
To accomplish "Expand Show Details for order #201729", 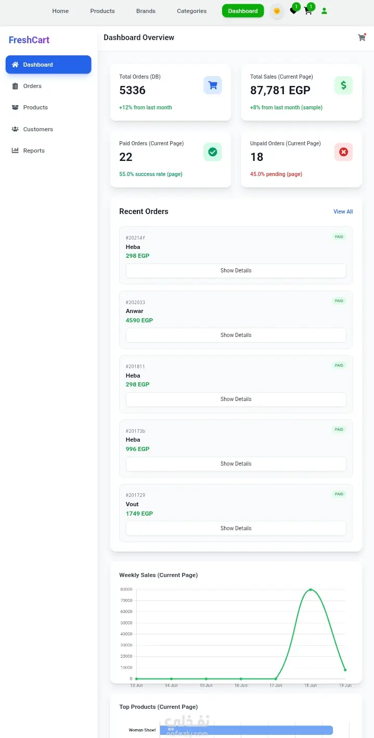I will click(x=236, y=528).
